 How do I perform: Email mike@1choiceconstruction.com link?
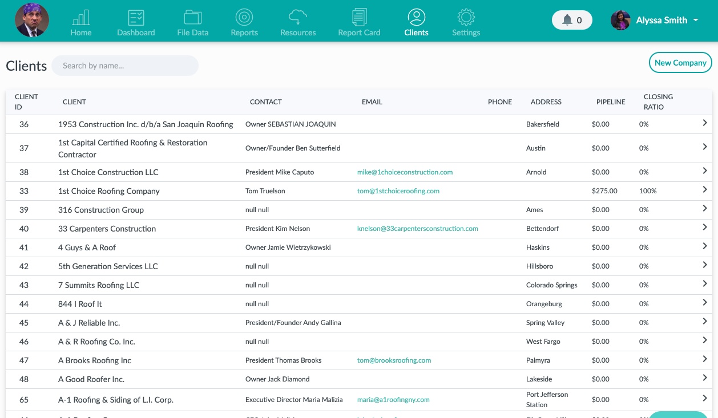point(405,172)
